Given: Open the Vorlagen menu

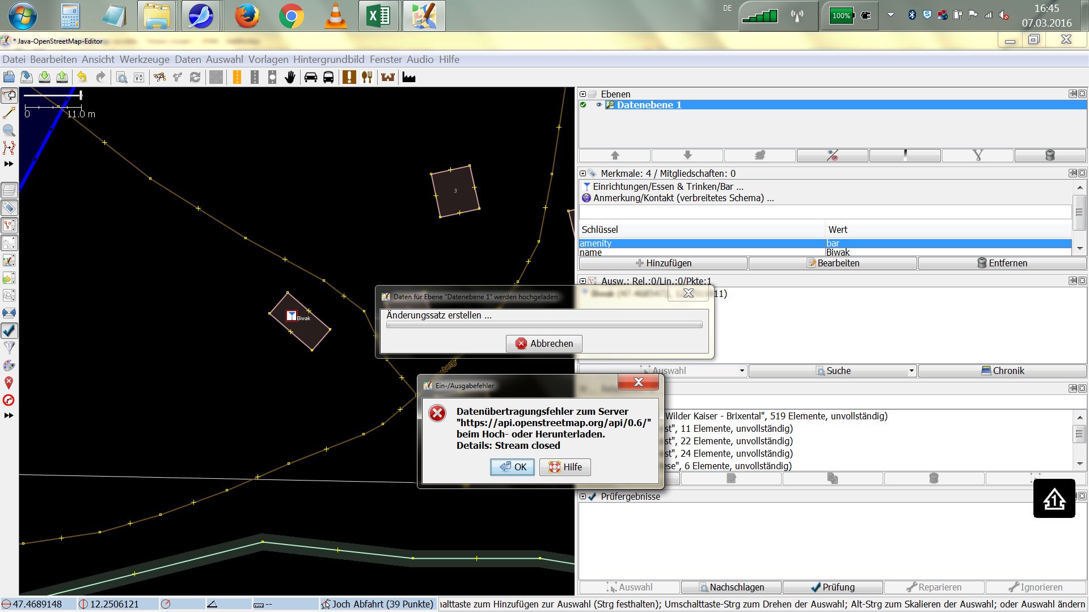Looking at the screenshot, I should 268,59.
